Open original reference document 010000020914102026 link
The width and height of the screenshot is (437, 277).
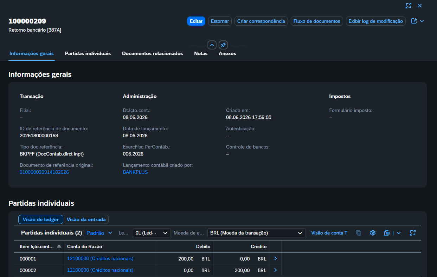(44, 172)
